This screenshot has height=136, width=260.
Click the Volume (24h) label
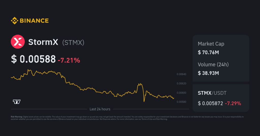pyautogui.click(x=213, y=64)
